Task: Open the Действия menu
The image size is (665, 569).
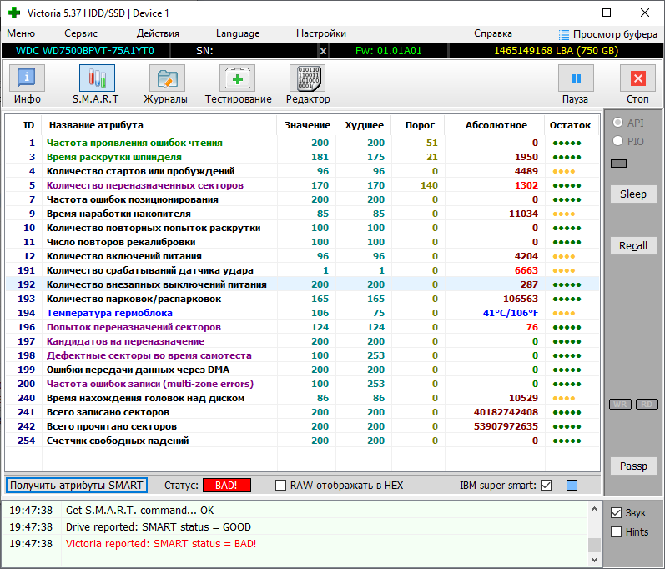Action: pos(158,33)
